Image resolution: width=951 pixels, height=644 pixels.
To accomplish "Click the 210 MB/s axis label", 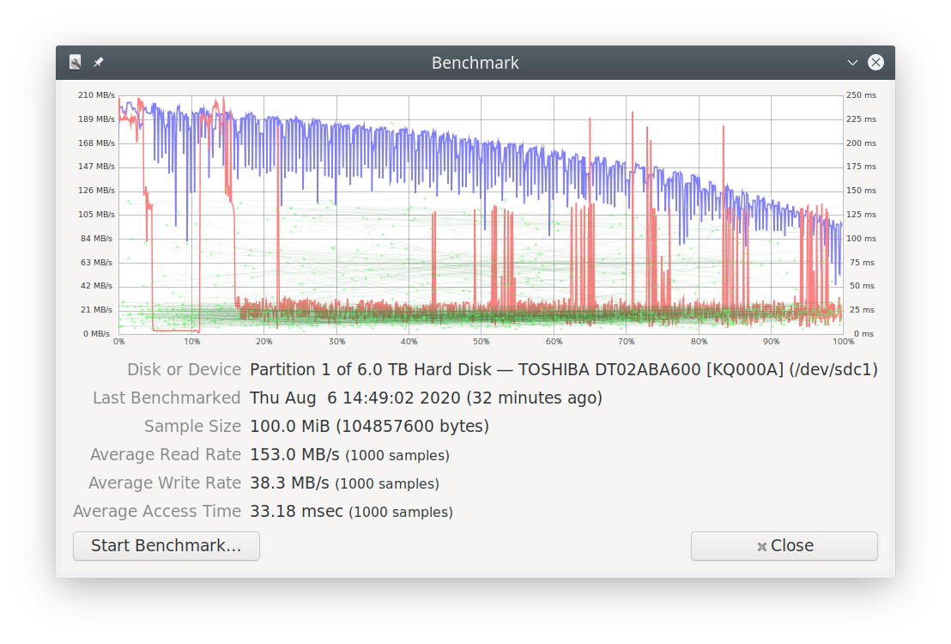I will pyautogui.click(x=98, y=95).
